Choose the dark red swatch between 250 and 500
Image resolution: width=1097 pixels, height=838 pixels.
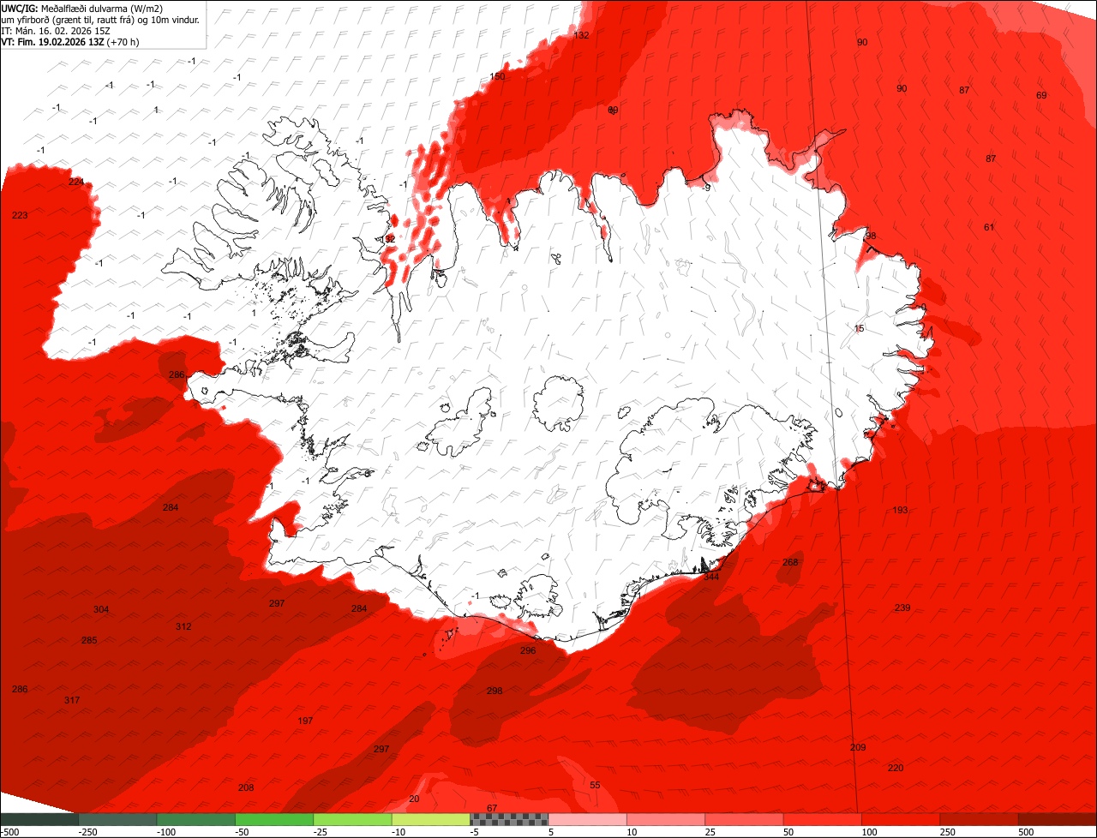coord(979,819)
